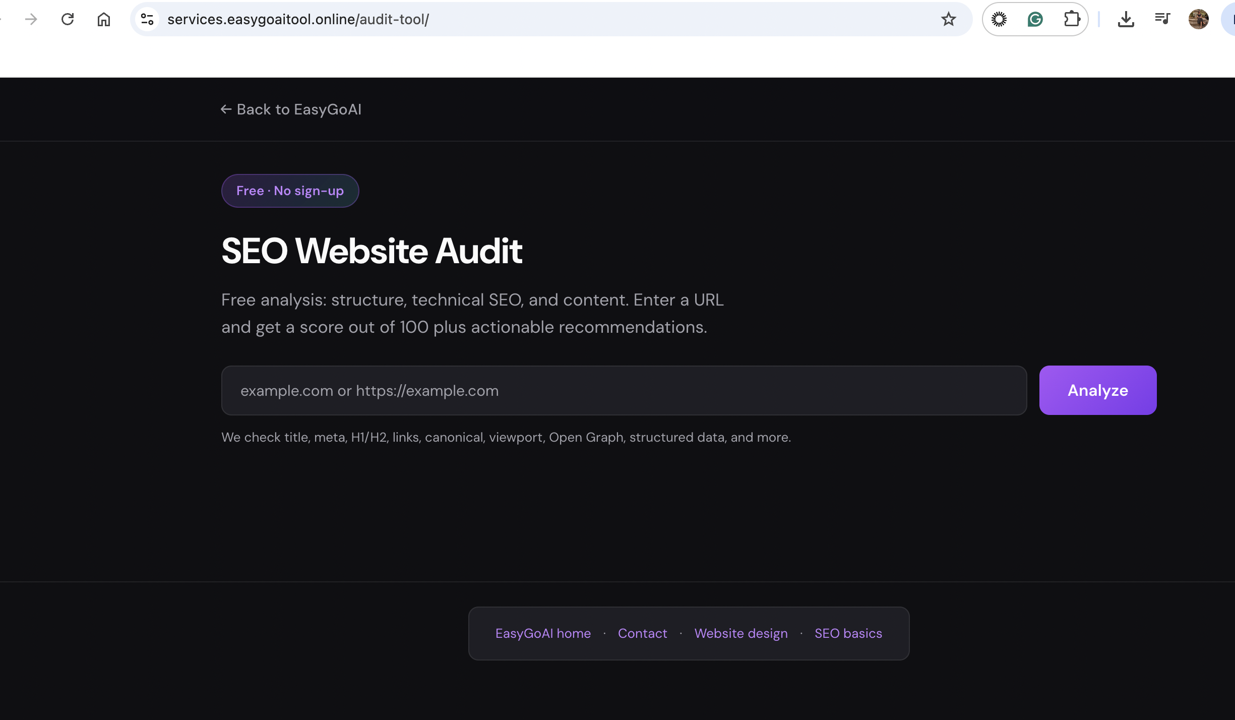The height and width of the screenshot is (720, 1235).
Task: Toggle the bookmark star for this page
Action: point(948,19)
